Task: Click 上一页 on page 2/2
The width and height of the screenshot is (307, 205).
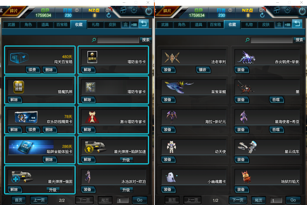Action: point(39,200)
